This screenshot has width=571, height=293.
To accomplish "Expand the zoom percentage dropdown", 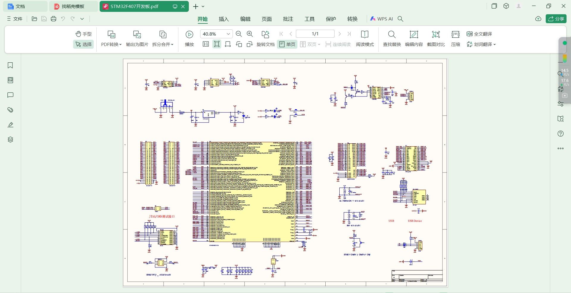I will 228,34.
